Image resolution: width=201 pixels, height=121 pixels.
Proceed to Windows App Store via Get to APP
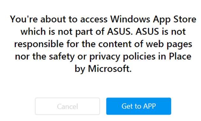click(x=139, y=106)
